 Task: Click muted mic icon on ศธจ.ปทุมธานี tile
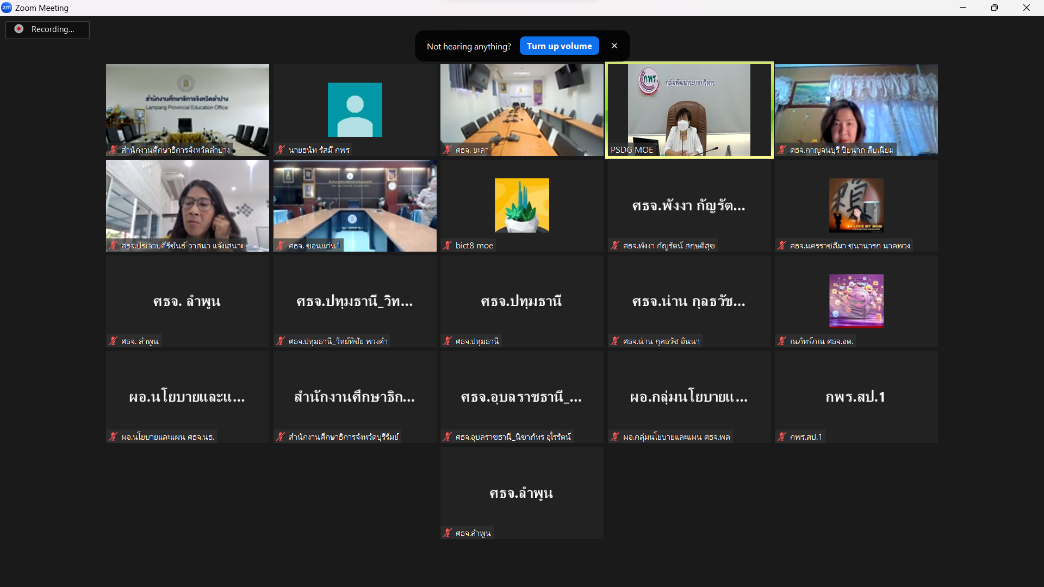tap(448, 341)
